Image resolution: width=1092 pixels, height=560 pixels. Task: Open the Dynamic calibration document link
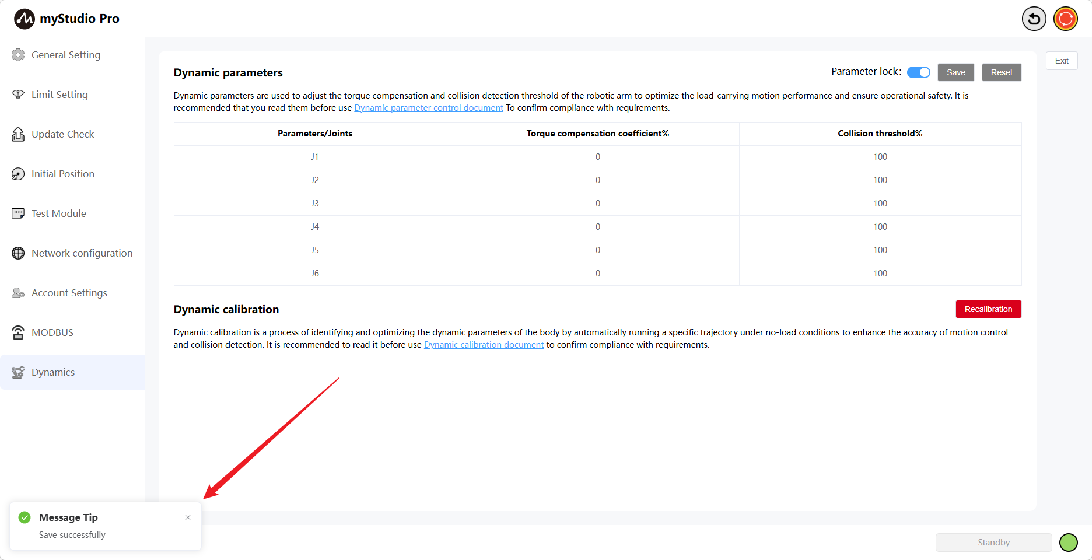[x=484, y=345]
